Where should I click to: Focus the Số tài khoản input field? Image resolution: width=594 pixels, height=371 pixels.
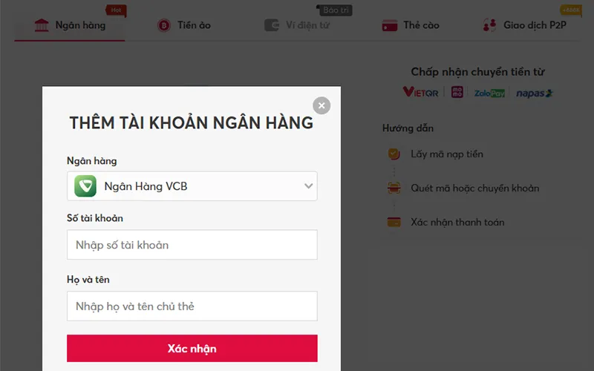[192, 245]
